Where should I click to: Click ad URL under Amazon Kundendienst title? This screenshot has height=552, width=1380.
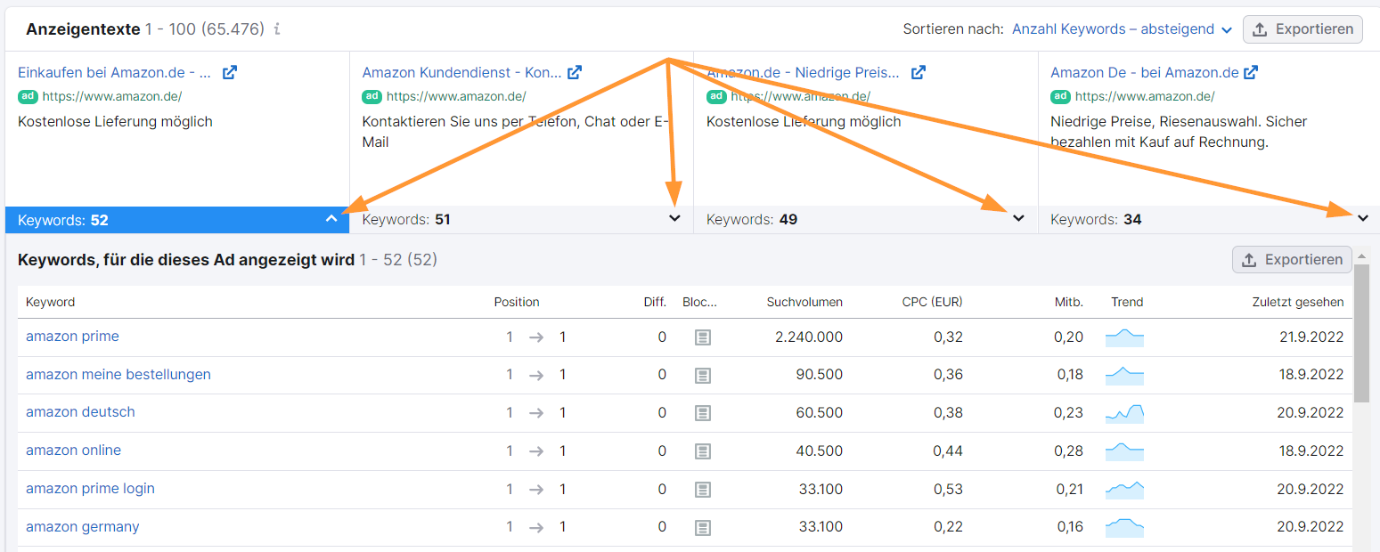[x=456, y=96]
